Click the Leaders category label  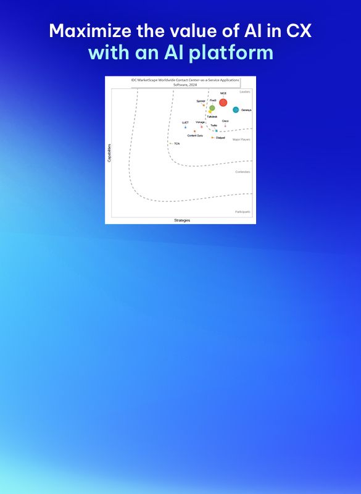(245, 91)
